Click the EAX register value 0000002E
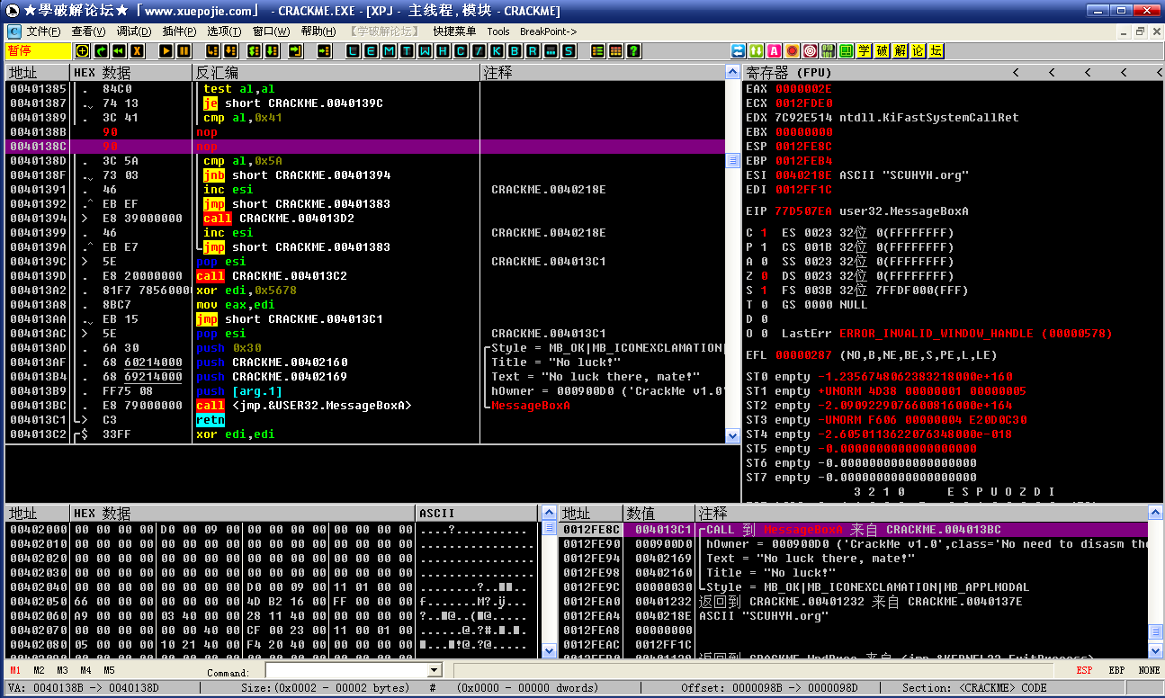The width and height of the screenshot is (1165, 698). (x=803, y=89)
